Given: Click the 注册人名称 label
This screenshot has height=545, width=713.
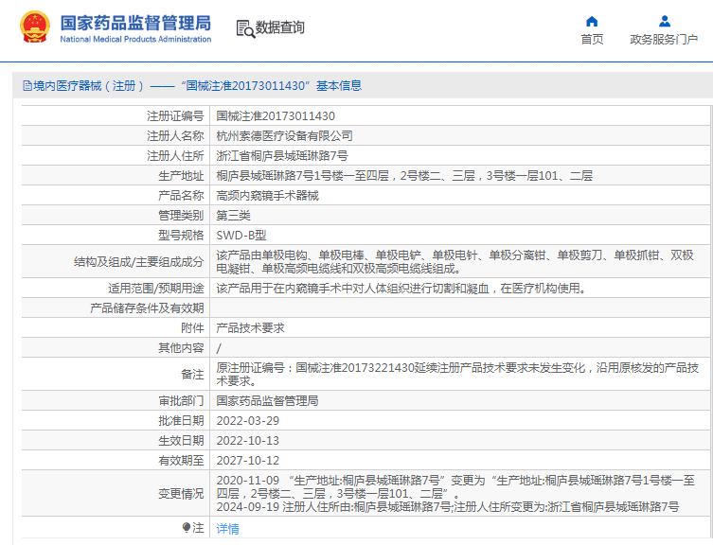Looking at the screenshot, I should [x=175, y=136].
